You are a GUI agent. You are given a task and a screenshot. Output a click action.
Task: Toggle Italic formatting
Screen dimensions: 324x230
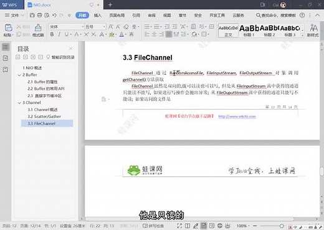point(59,34)
